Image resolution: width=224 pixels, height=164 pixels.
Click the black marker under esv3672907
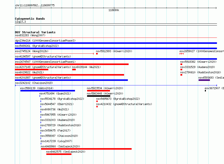(205, 91)
